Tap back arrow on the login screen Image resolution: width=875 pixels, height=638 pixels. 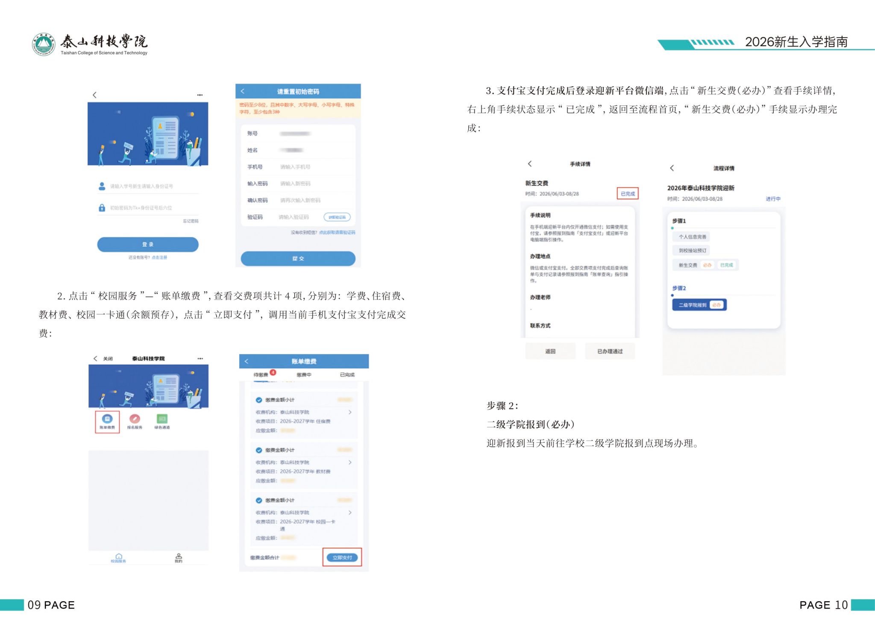tap(95, 95)
